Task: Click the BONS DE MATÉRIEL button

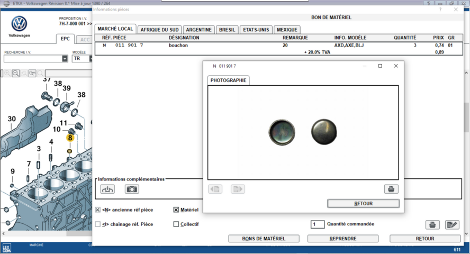Action: point(264,239)
